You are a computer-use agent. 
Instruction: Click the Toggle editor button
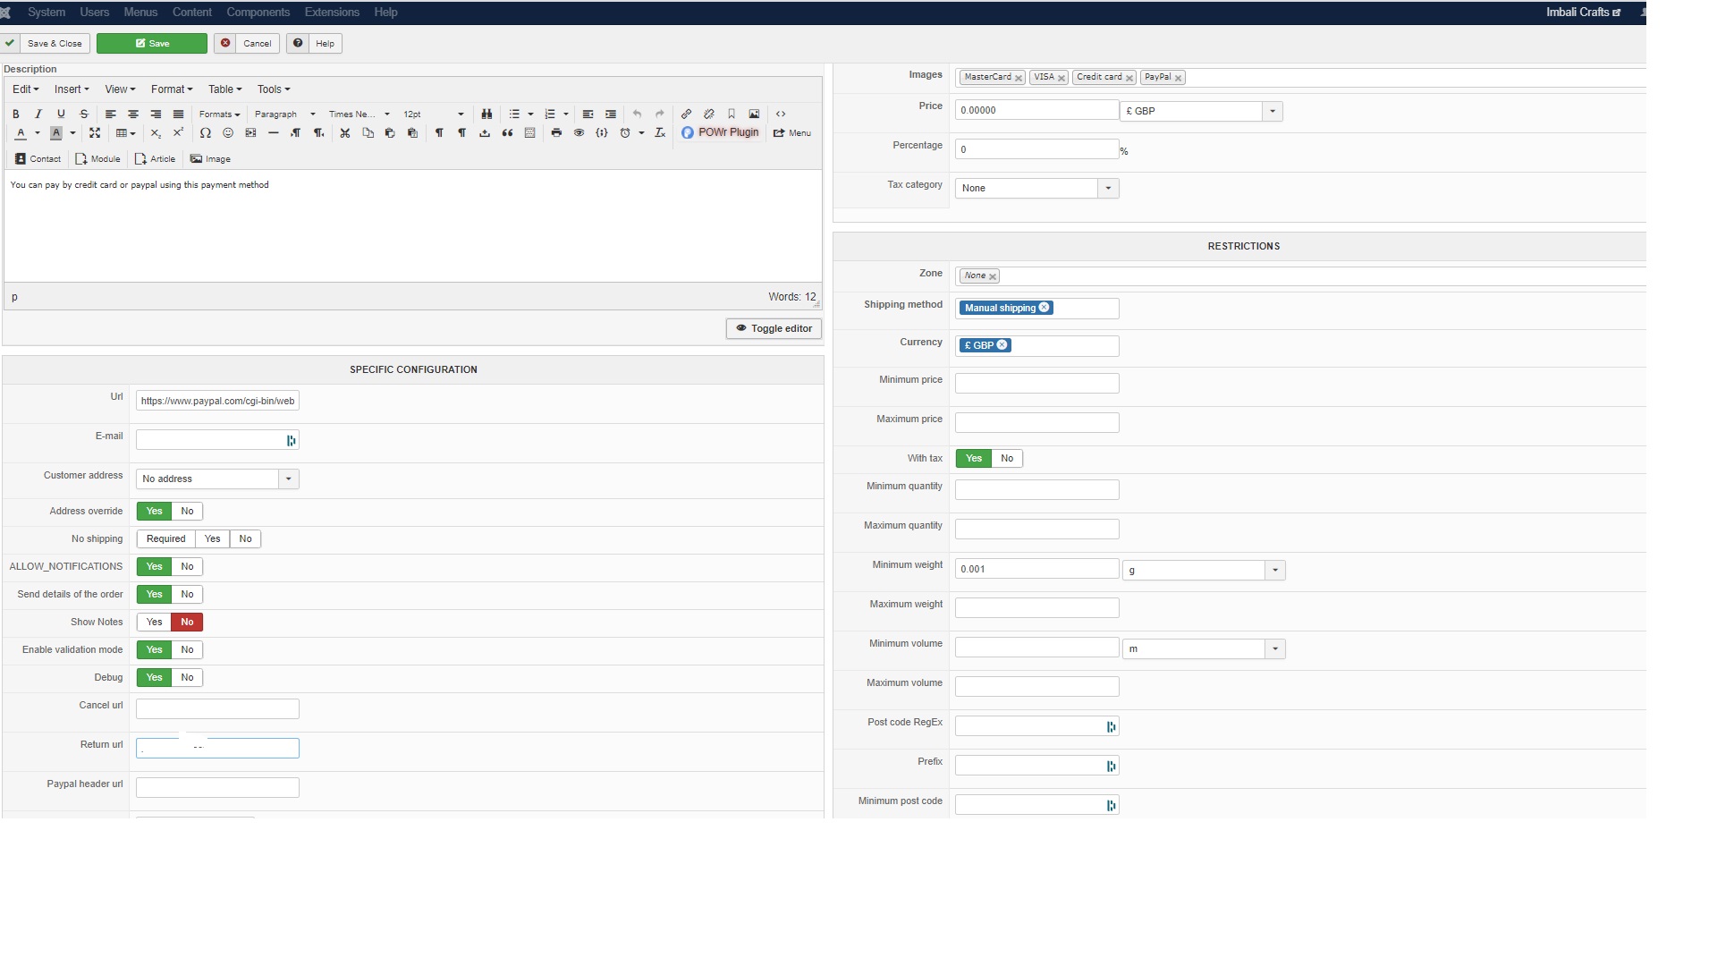pyautogui.click(x=774, y=329)
